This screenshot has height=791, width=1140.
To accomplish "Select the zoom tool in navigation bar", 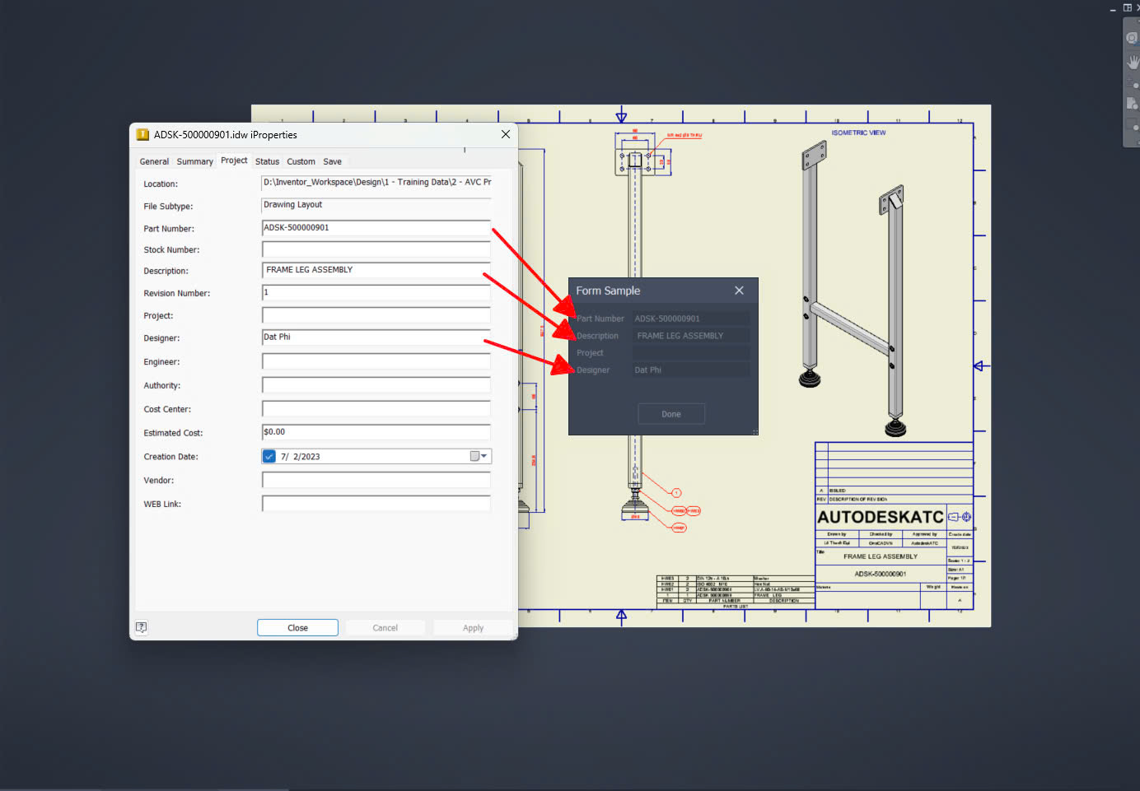I will coord(1133,84).
